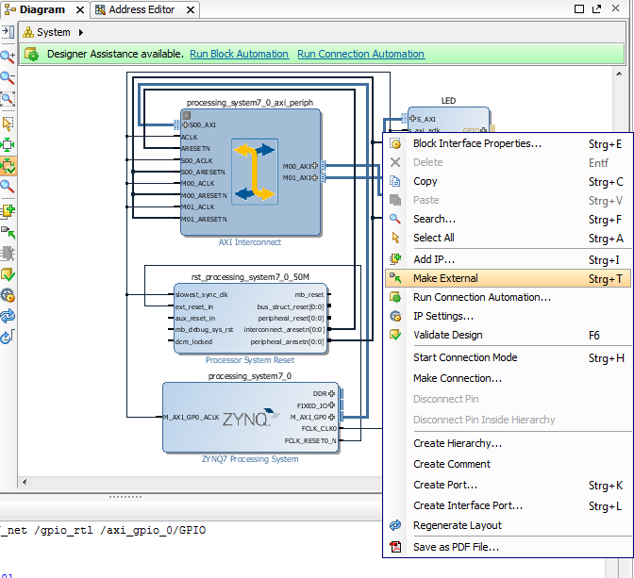Viewport: 634px width, 578px height.
Task: Click the FCLK_CLK0 pin label
Action: pos(319,428)
